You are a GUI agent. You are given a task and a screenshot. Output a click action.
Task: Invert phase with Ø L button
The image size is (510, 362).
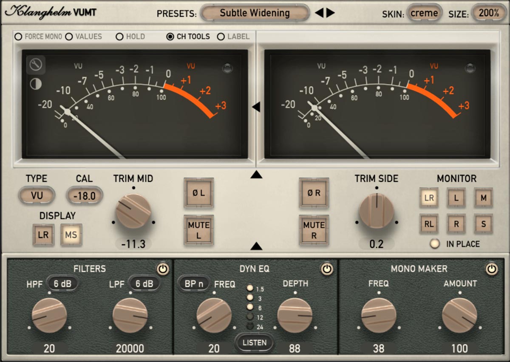[x=198, y=192]
